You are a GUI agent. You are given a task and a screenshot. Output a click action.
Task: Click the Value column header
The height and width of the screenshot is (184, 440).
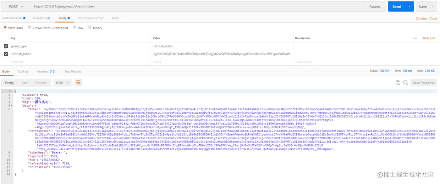pos(156,38)
